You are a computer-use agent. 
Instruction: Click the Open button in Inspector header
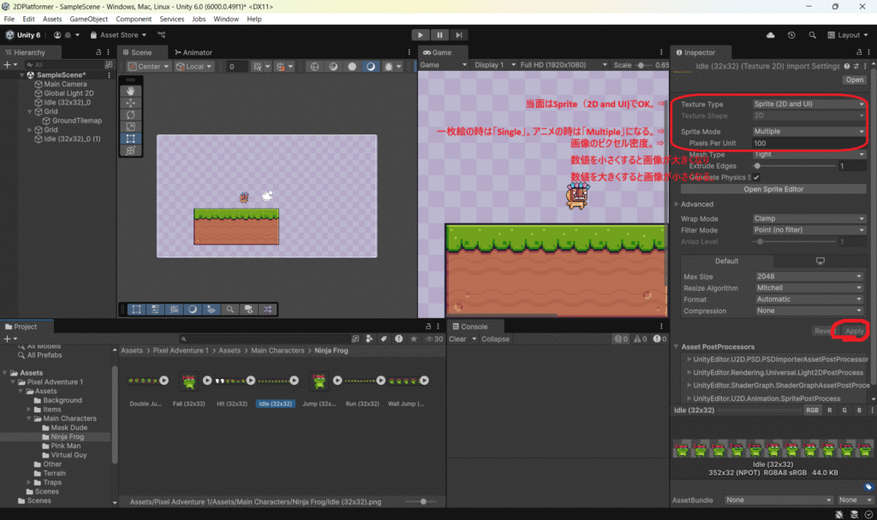[x=854, y=80]
